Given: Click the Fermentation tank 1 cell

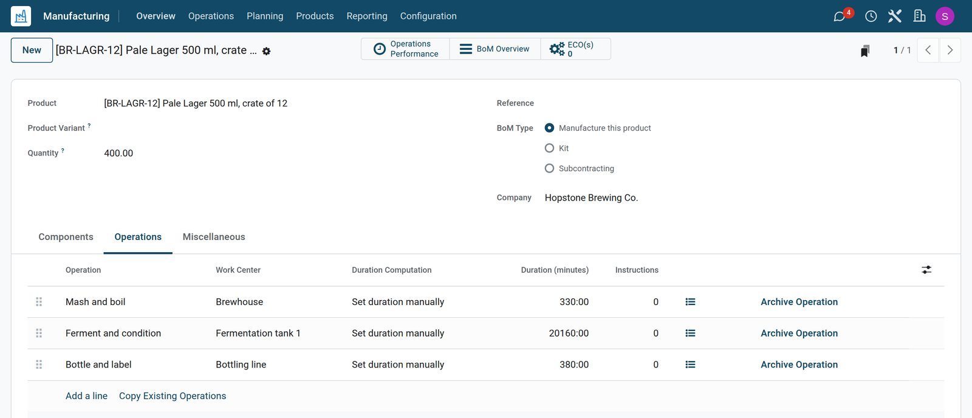Looking at the screenshot, I should (258, 334).
